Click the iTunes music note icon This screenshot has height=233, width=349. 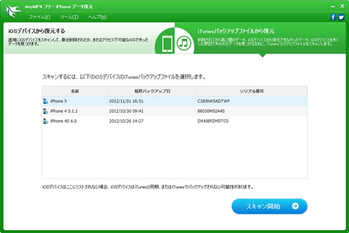[x=184, y=43]
